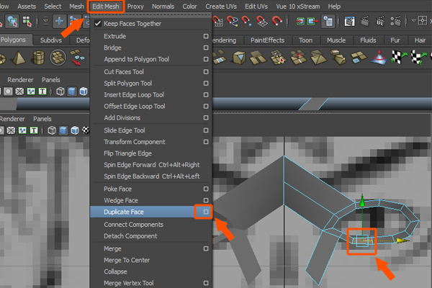Select Insert Edge Loop Tool
Viewport: 432px width, 288px height.
point(134,95)
